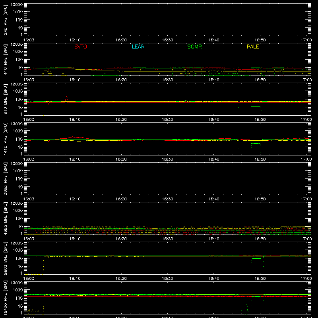The height and width of the screenshot is (318, 318).
Task: Select the 410 MHz [SFU] axis title
Action: coord(5,59)
